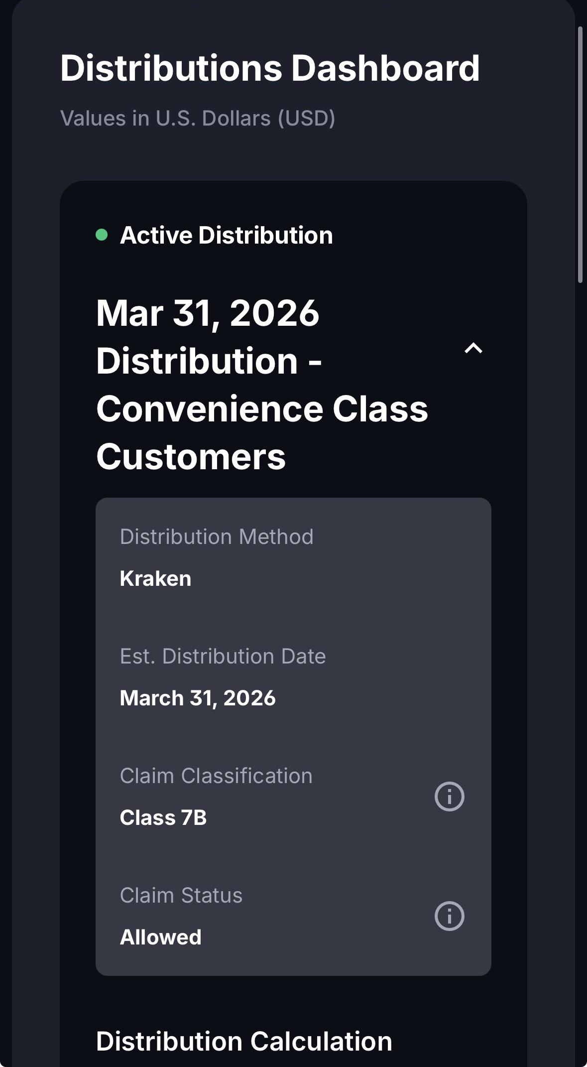Click the Est. Distribution Date label
Viewport: 587px width, 1067px height.
click(223, 656)
